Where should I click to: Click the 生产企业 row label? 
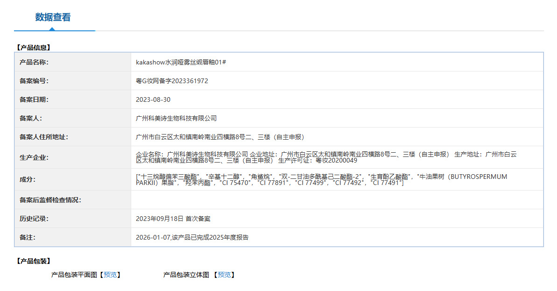click(x=34, y=157)
